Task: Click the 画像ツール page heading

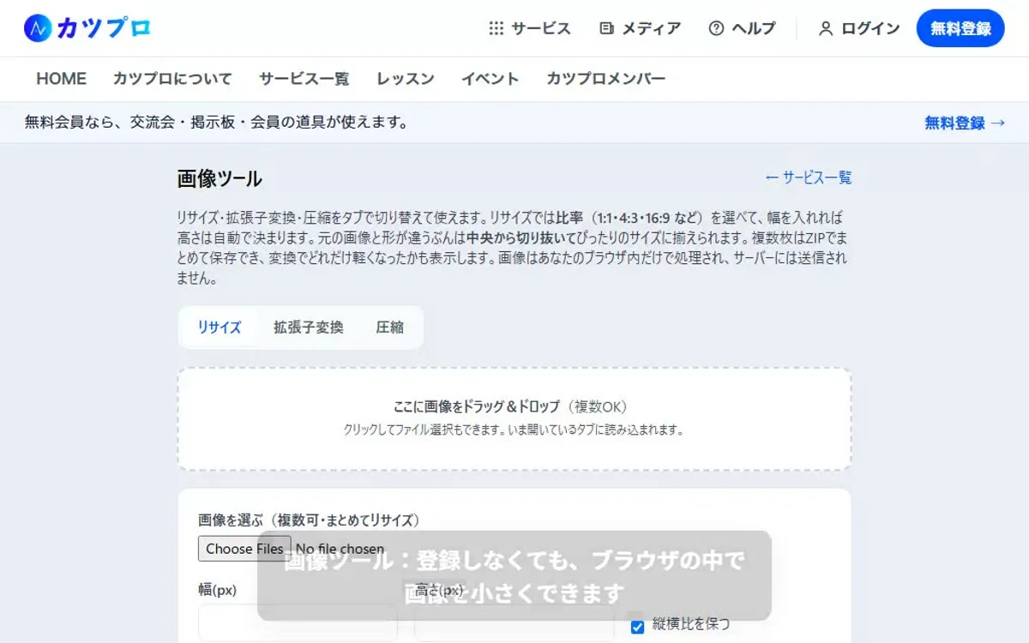Action: click(220, 179)
